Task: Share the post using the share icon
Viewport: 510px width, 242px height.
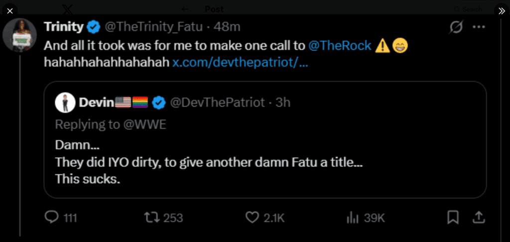Action: coord(478,217)
